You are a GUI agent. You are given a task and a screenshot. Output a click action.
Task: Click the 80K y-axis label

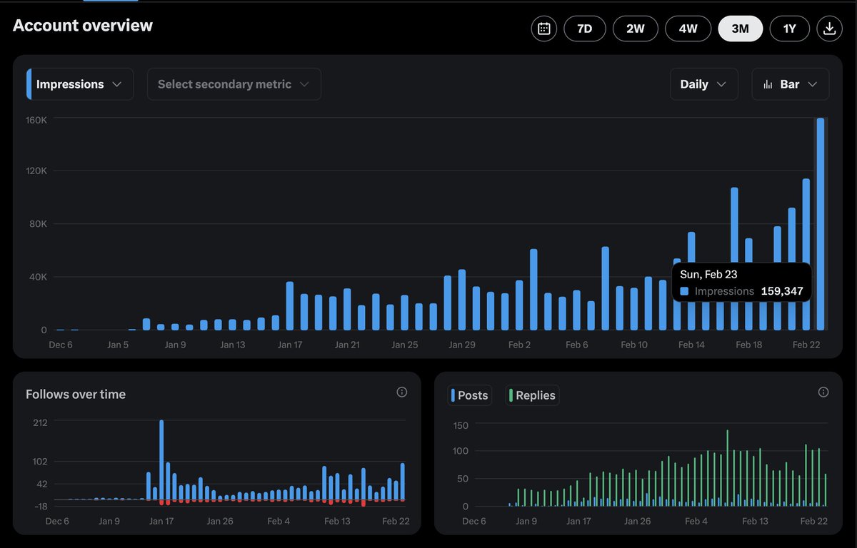38,224
